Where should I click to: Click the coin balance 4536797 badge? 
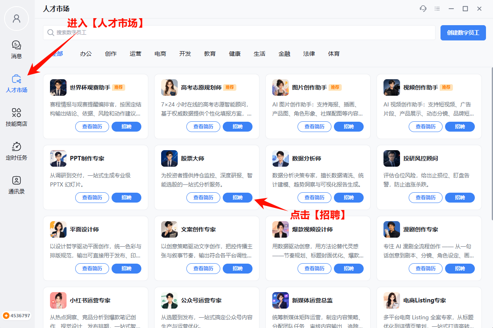17,316
